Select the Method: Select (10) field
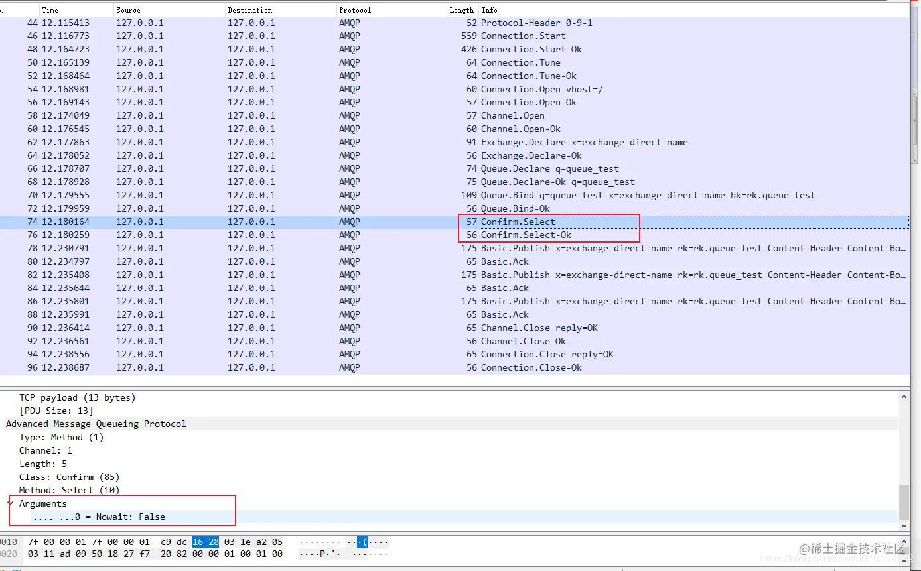 [x=69, y=490]
